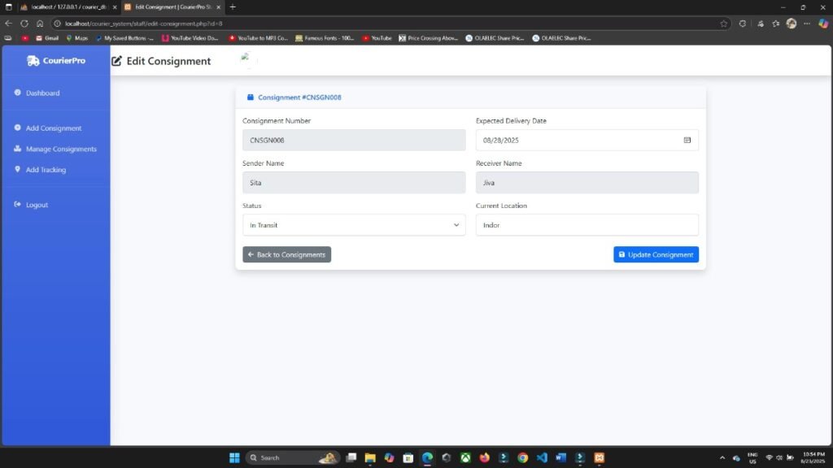Select the Dashboard icon in the sidebar
Viewport: 833px width, 468px height.
17,93
